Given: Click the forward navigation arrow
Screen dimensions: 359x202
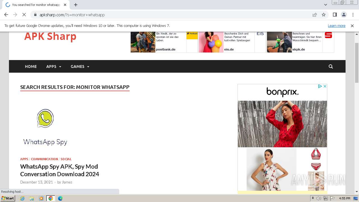Looking at the screenshot, I should pyautogui.click(x=15, y=15).
